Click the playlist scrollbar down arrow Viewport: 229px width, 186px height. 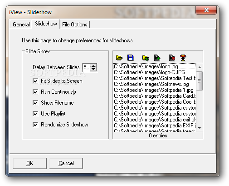coord(200,128)
